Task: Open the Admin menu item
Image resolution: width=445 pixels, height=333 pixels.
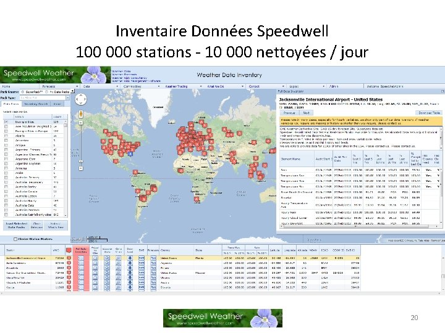Action: (x=334, y=86)
